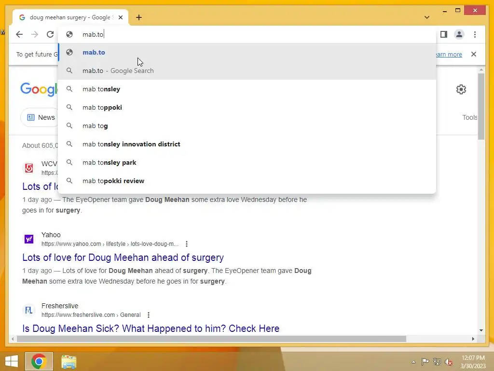The width and height of the screenshot is (494, 371).
Task: Open the side panel icon
Action: coord(444,34)
